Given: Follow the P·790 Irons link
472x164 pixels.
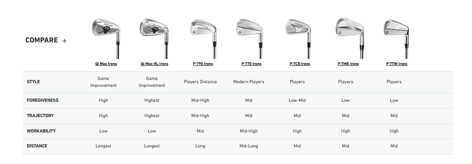Looking at the screenshot, I should pyautogui.click(x=203, y=64).
